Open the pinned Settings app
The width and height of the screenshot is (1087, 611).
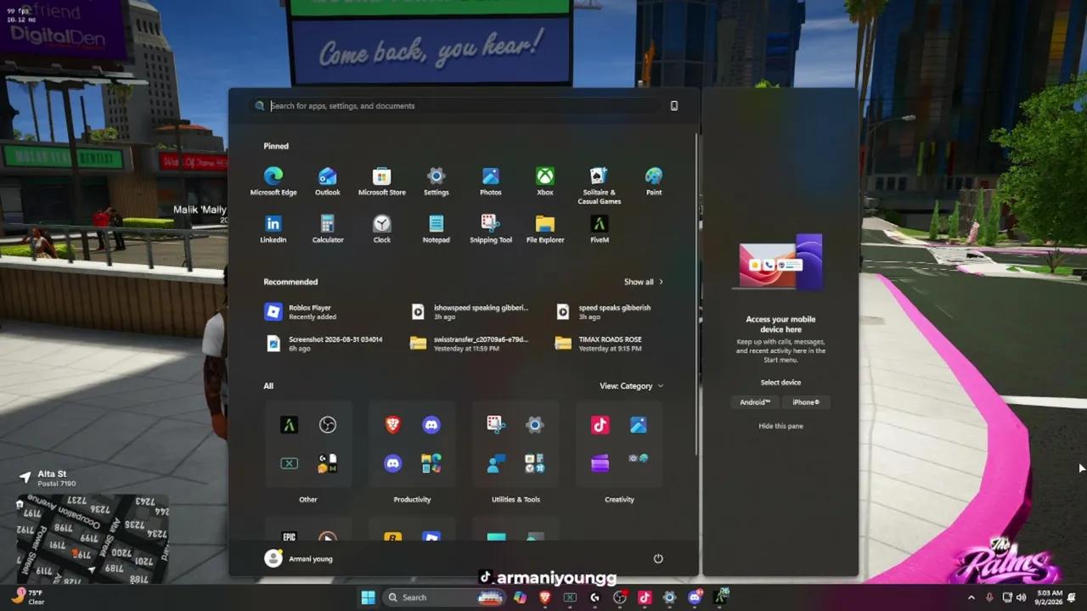point(436,182)
